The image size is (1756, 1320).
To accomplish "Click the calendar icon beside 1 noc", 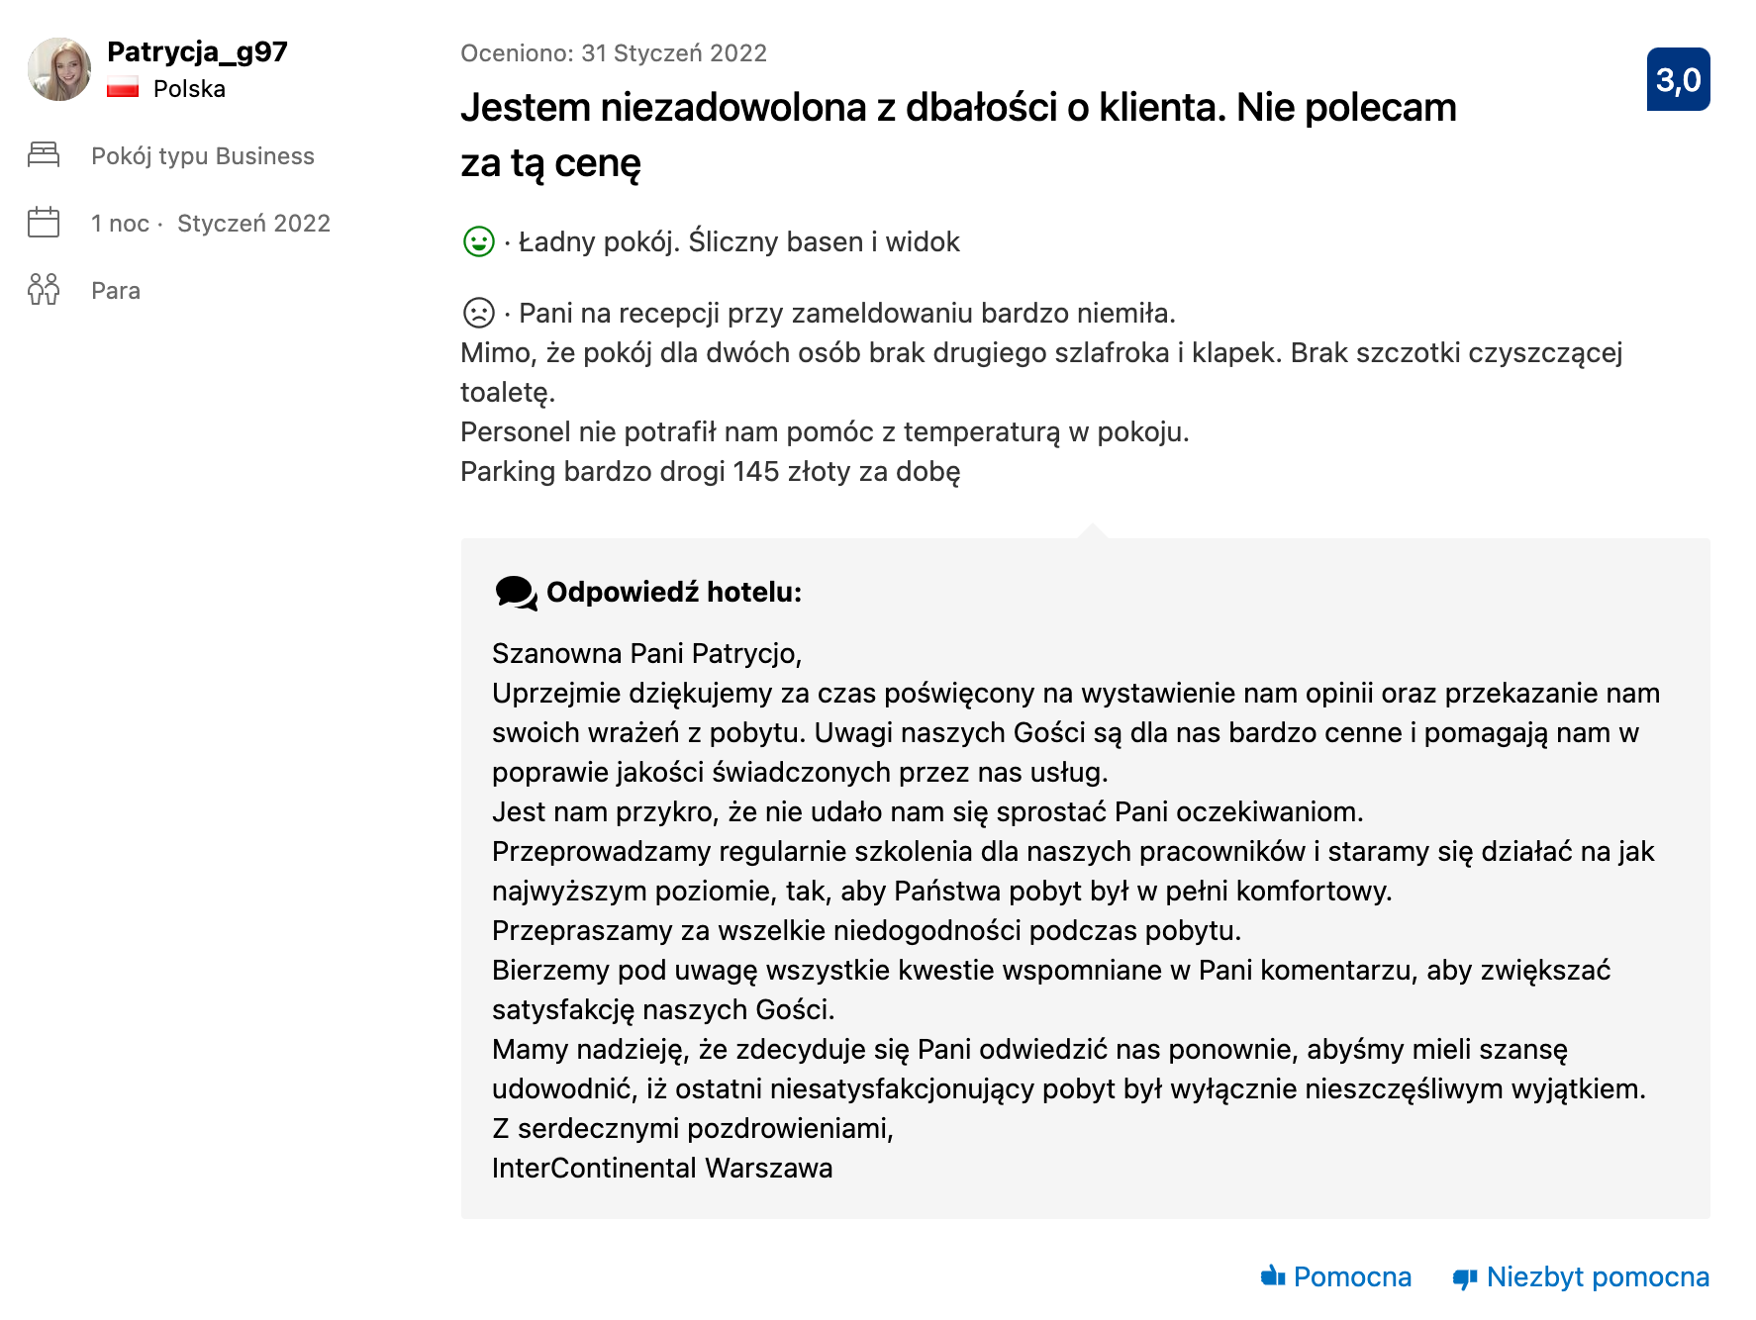I will (44, 223).
